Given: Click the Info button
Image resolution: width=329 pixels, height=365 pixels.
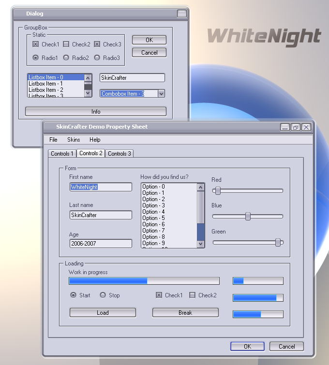Looking at the screenshot, I should click(96, 112).
